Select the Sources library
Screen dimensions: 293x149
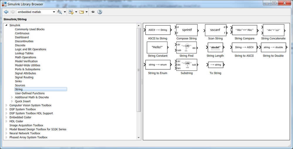(x=20, y=85)
